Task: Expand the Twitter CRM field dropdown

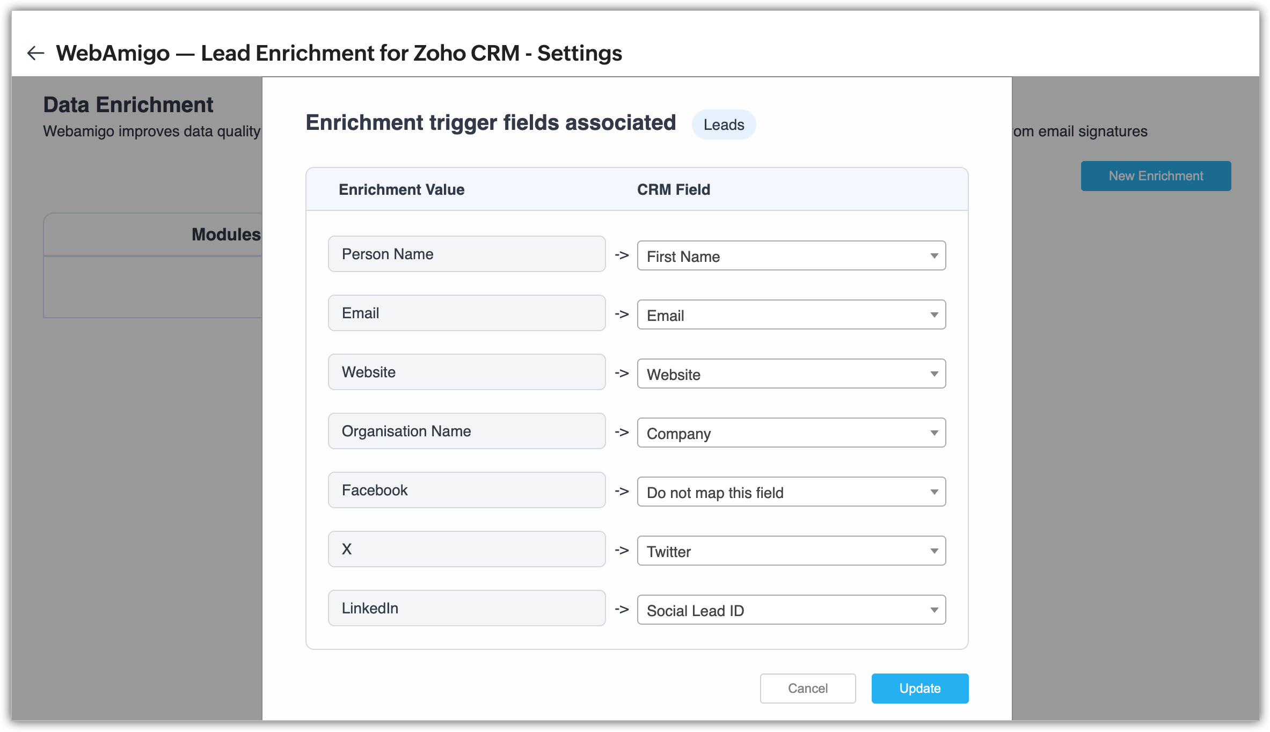Action: point(791,551)
